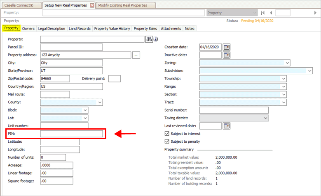Viewport: 321px width, 196px height.
Task: Click the Acreage field
Action: click(56, 165)
